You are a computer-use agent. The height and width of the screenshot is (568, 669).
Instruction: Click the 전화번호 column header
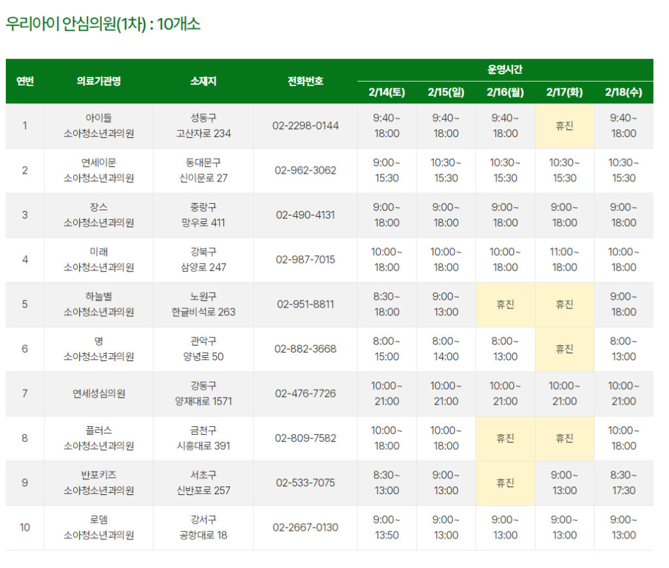click(x=305, y=82)
